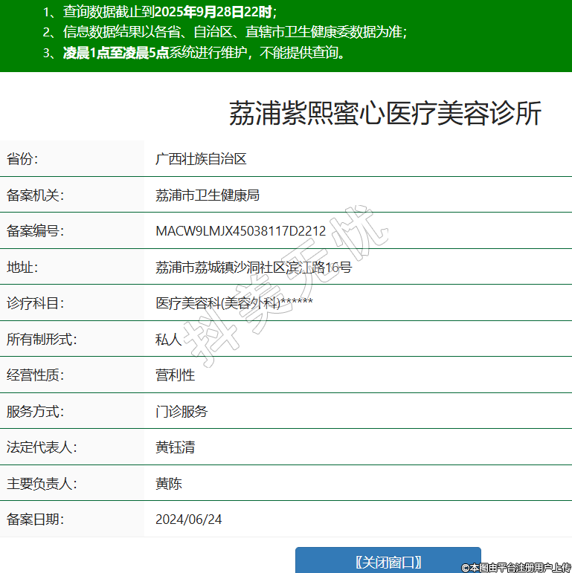Click the 省份 row label

click(x=22, y=159)
